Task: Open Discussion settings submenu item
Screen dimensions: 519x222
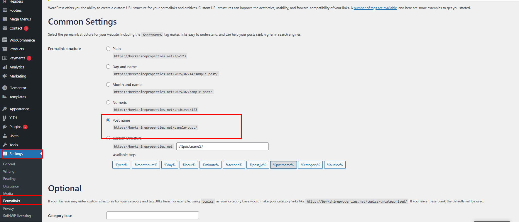Action: pyautogui.click(x=11, y=186)
